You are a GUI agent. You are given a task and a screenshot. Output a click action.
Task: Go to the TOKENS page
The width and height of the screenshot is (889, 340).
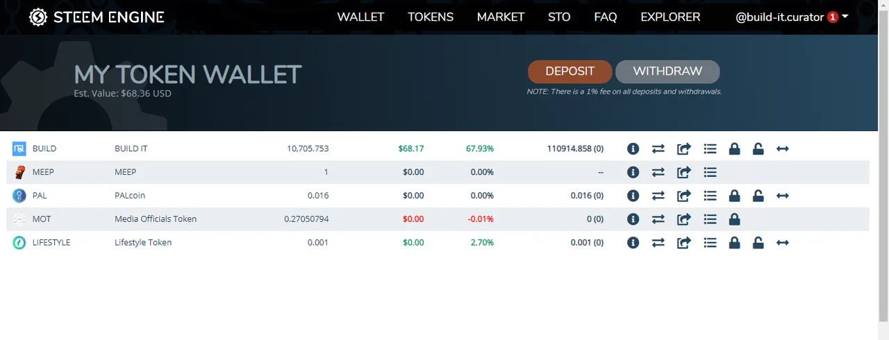tap(431, 17)
